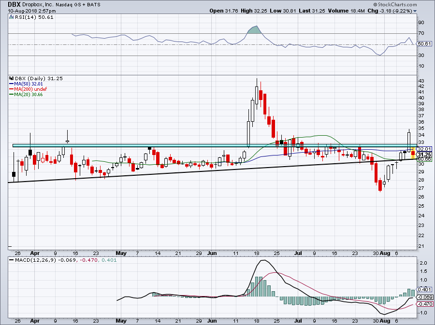Click the MA(200) undef legend entry

[x=30, y=89]
